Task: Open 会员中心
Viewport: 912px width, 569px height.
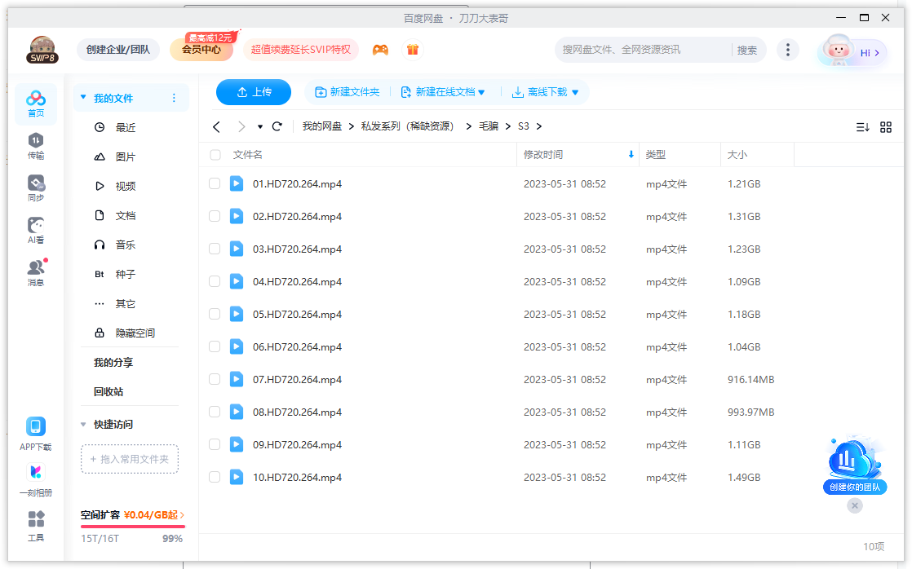Action: 201,50
